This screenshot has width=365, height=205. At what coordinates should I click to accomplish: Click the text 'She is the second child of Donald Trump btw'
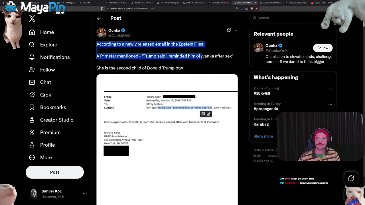point(140,68)
